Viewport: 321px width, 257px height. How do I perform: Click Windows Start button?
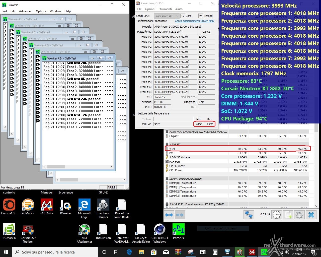(6, 252)
